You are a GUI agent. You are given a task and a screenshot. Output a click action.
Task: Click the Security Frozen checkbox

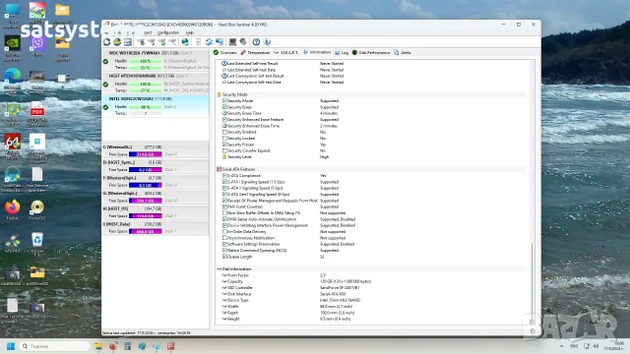pos(224,145)
